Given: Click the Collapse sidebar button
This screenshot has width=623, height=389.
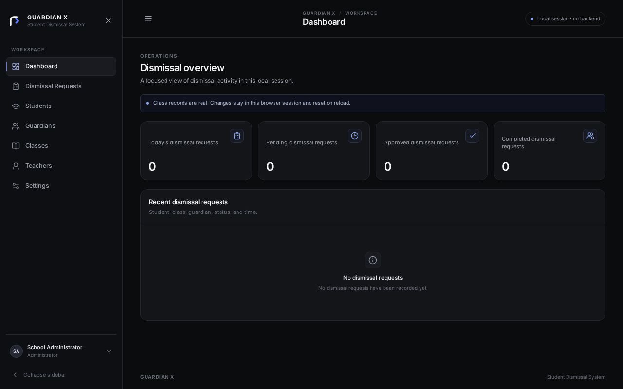Looking at the screenshot, I should coord(39,375).
